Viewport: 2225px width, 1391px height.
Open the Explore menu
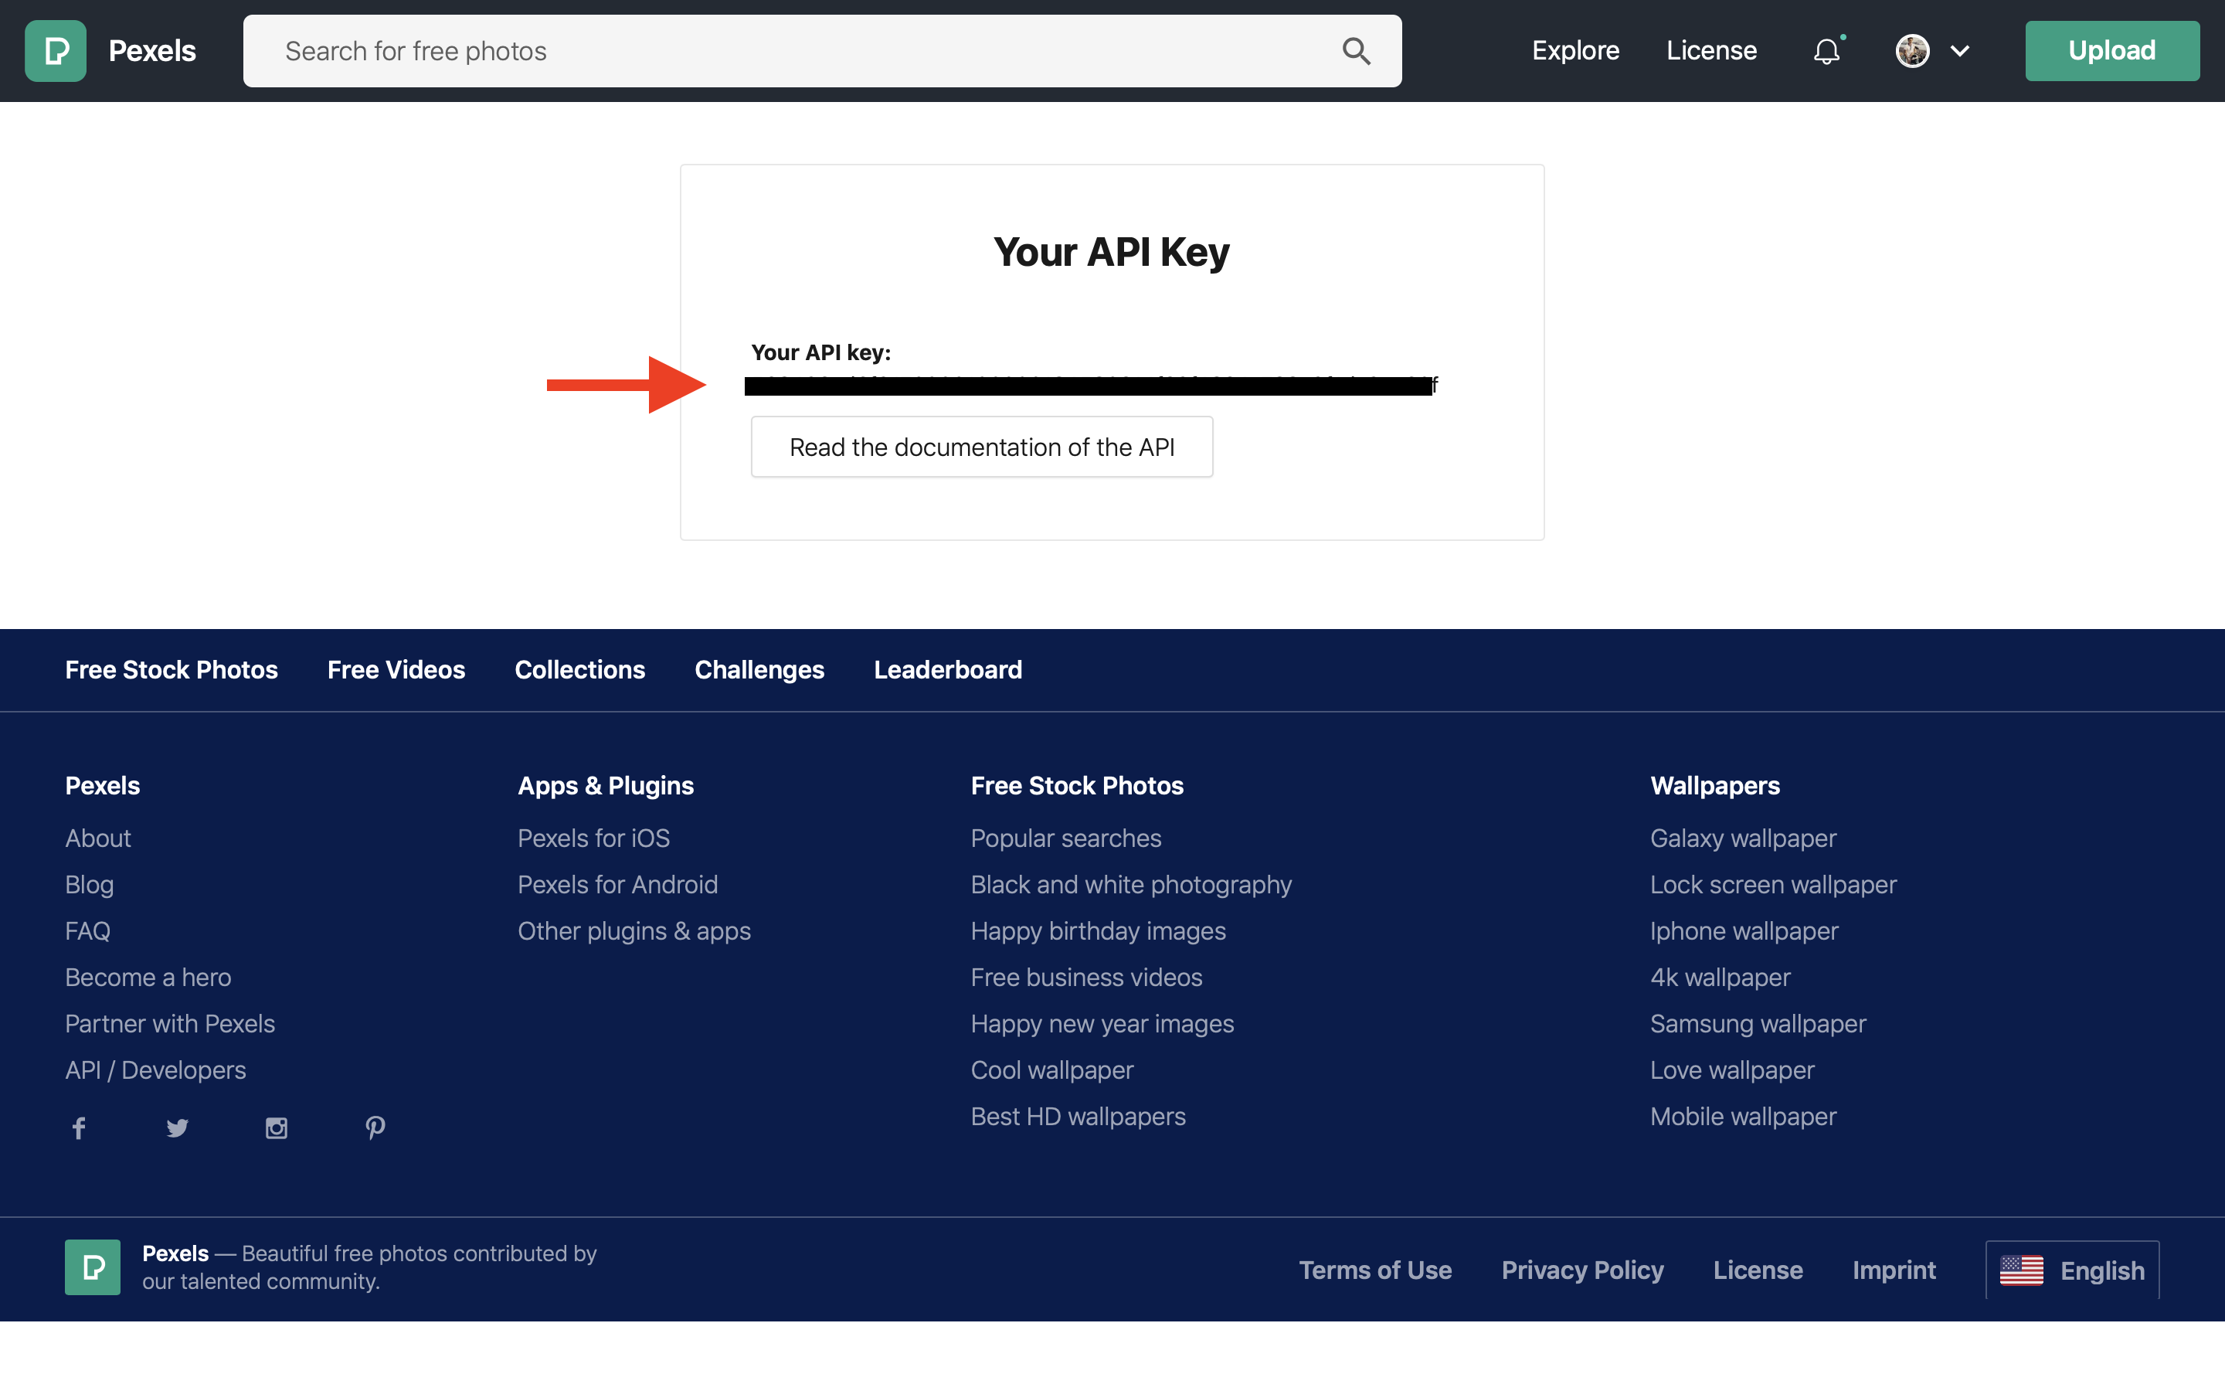(x=1575, y=50)
